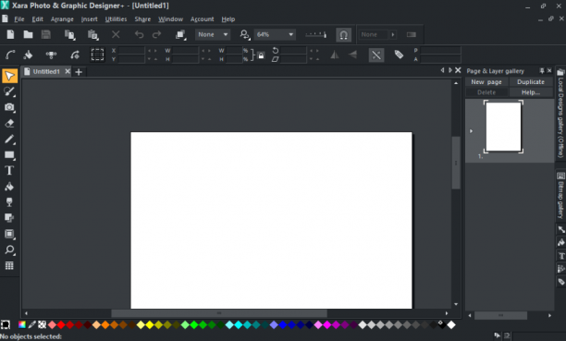Select the Zoom magnifier tool

pyautogui.click(x=9, y=250)
